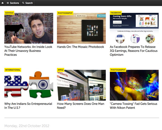
Task: Open multiple screens article thumbnail
Action: coord(81,85)
